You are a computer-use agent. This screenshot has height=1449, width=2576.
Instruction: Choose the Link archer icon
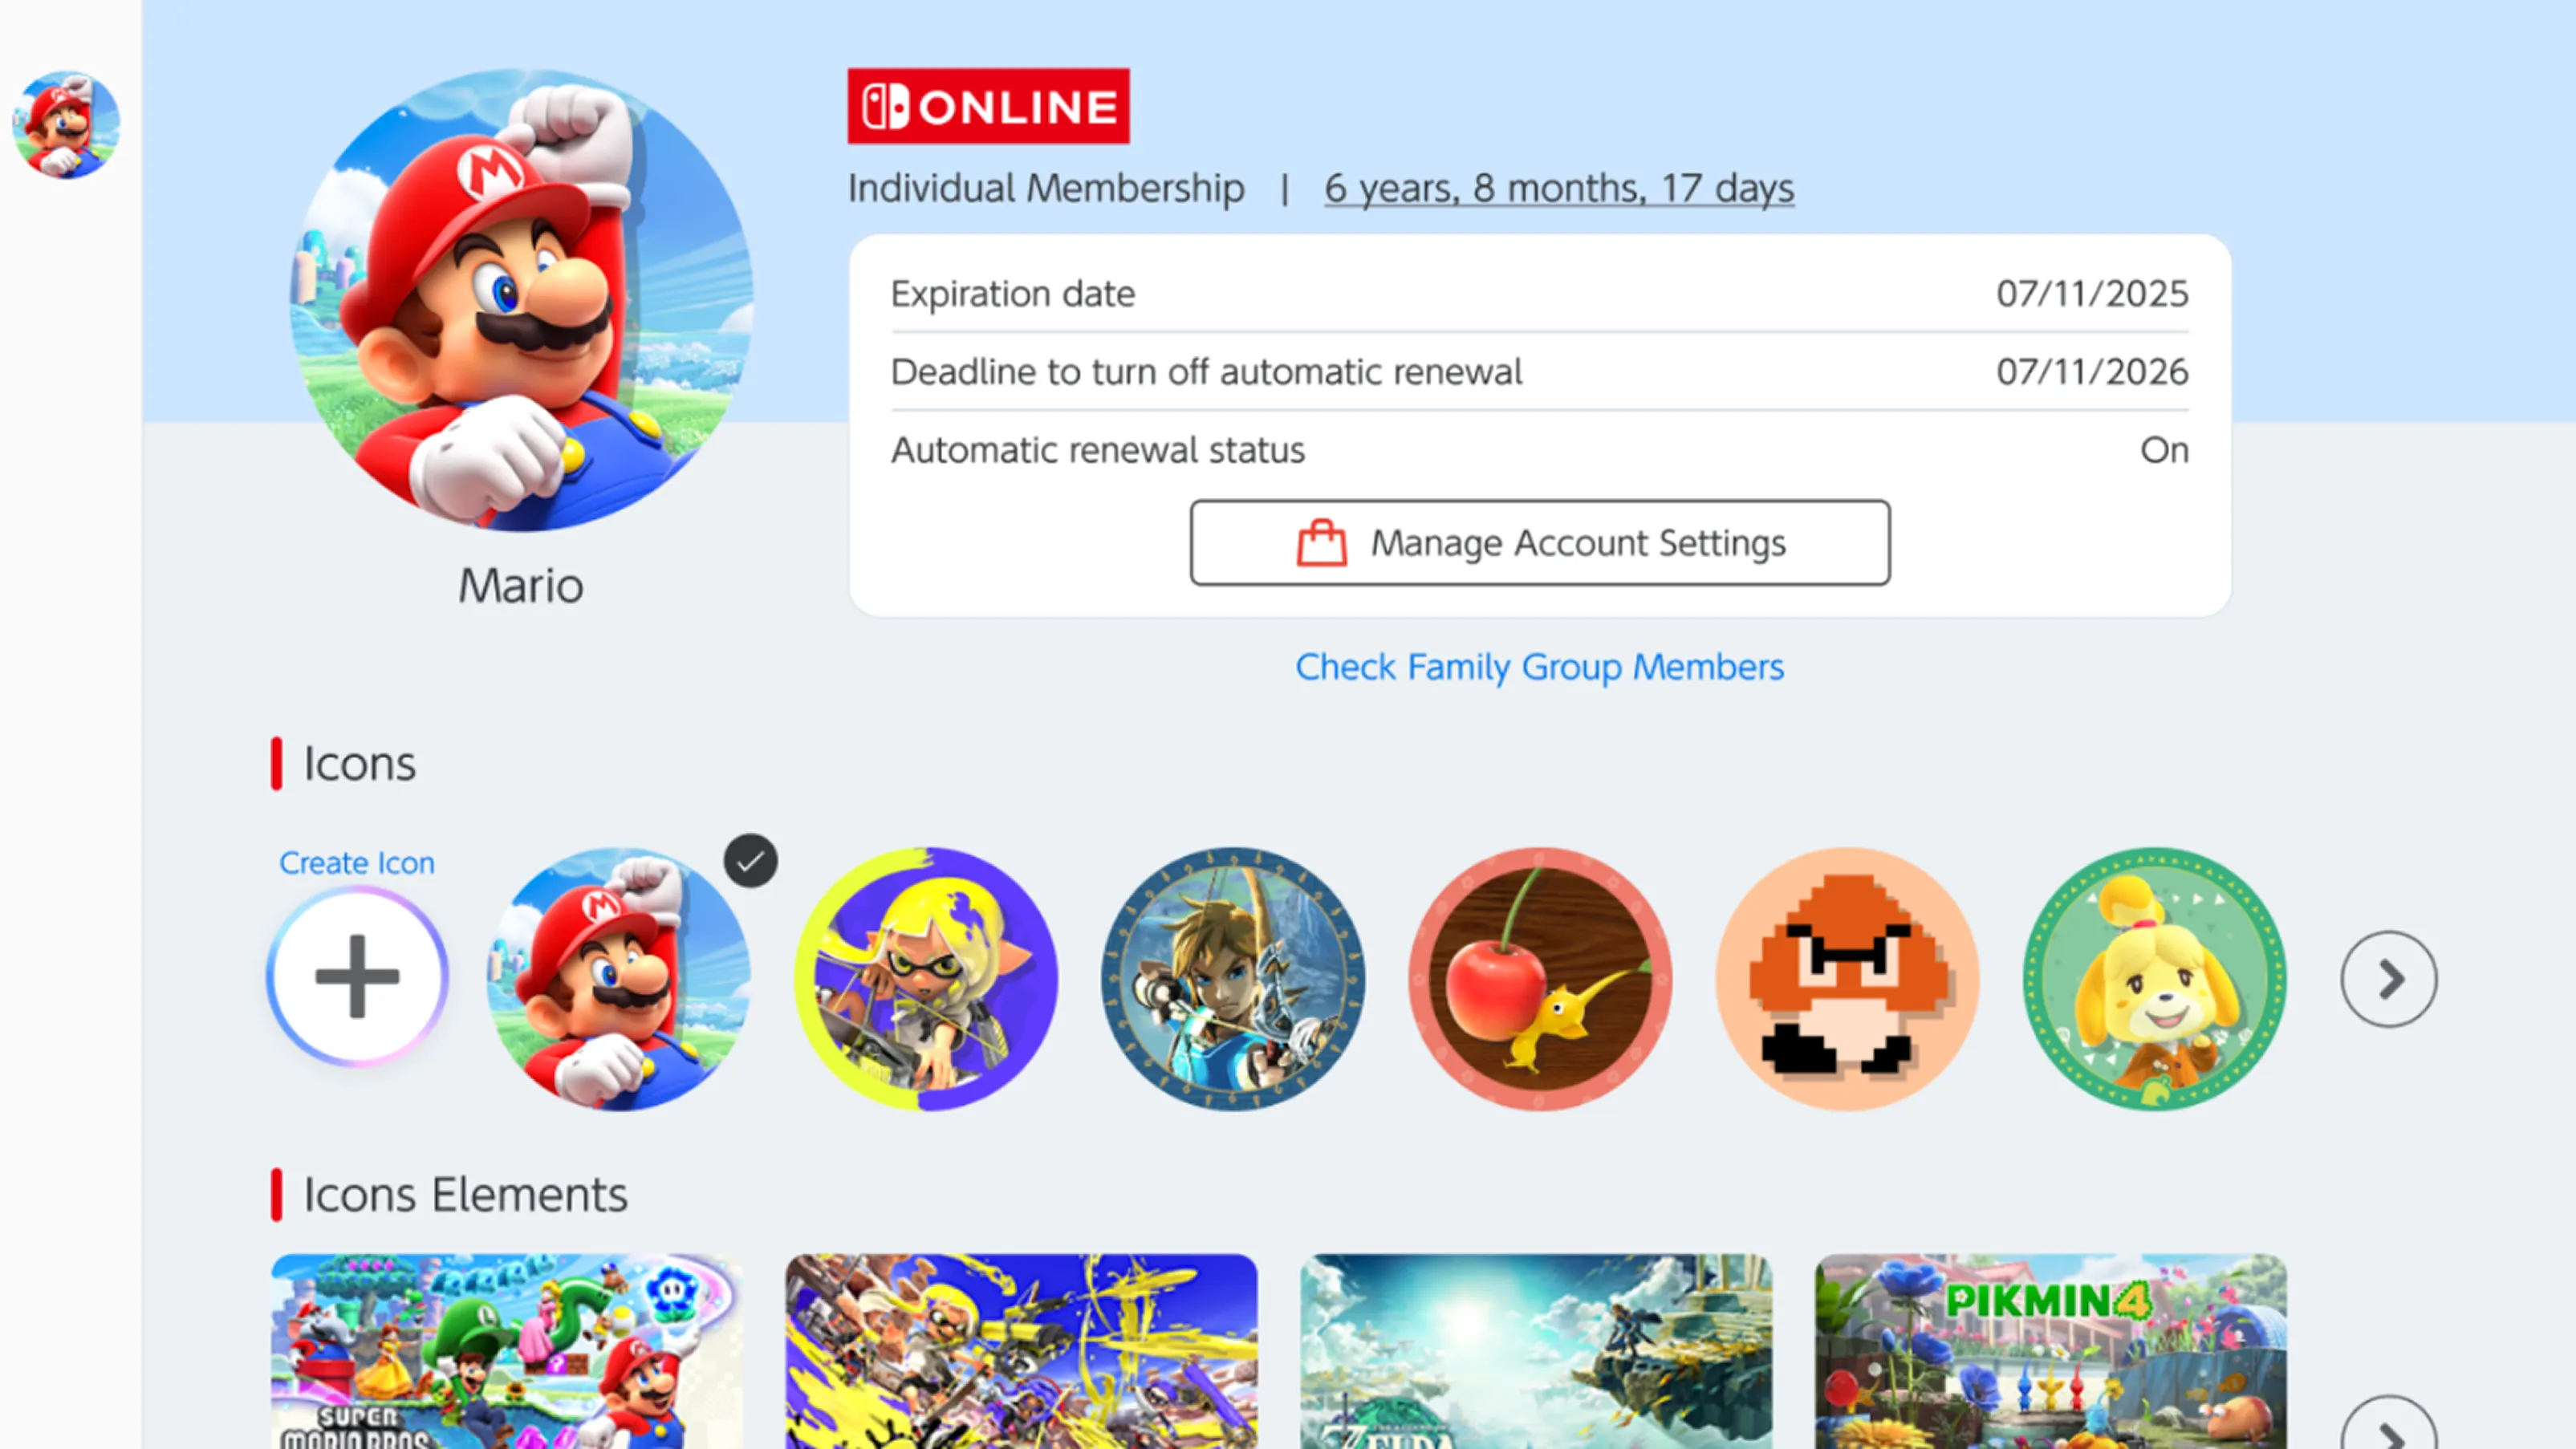click(1233, 979)
